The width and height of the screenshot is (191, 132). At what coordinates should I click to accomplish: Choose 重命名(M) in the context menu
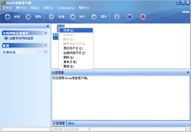pos(76,62)
